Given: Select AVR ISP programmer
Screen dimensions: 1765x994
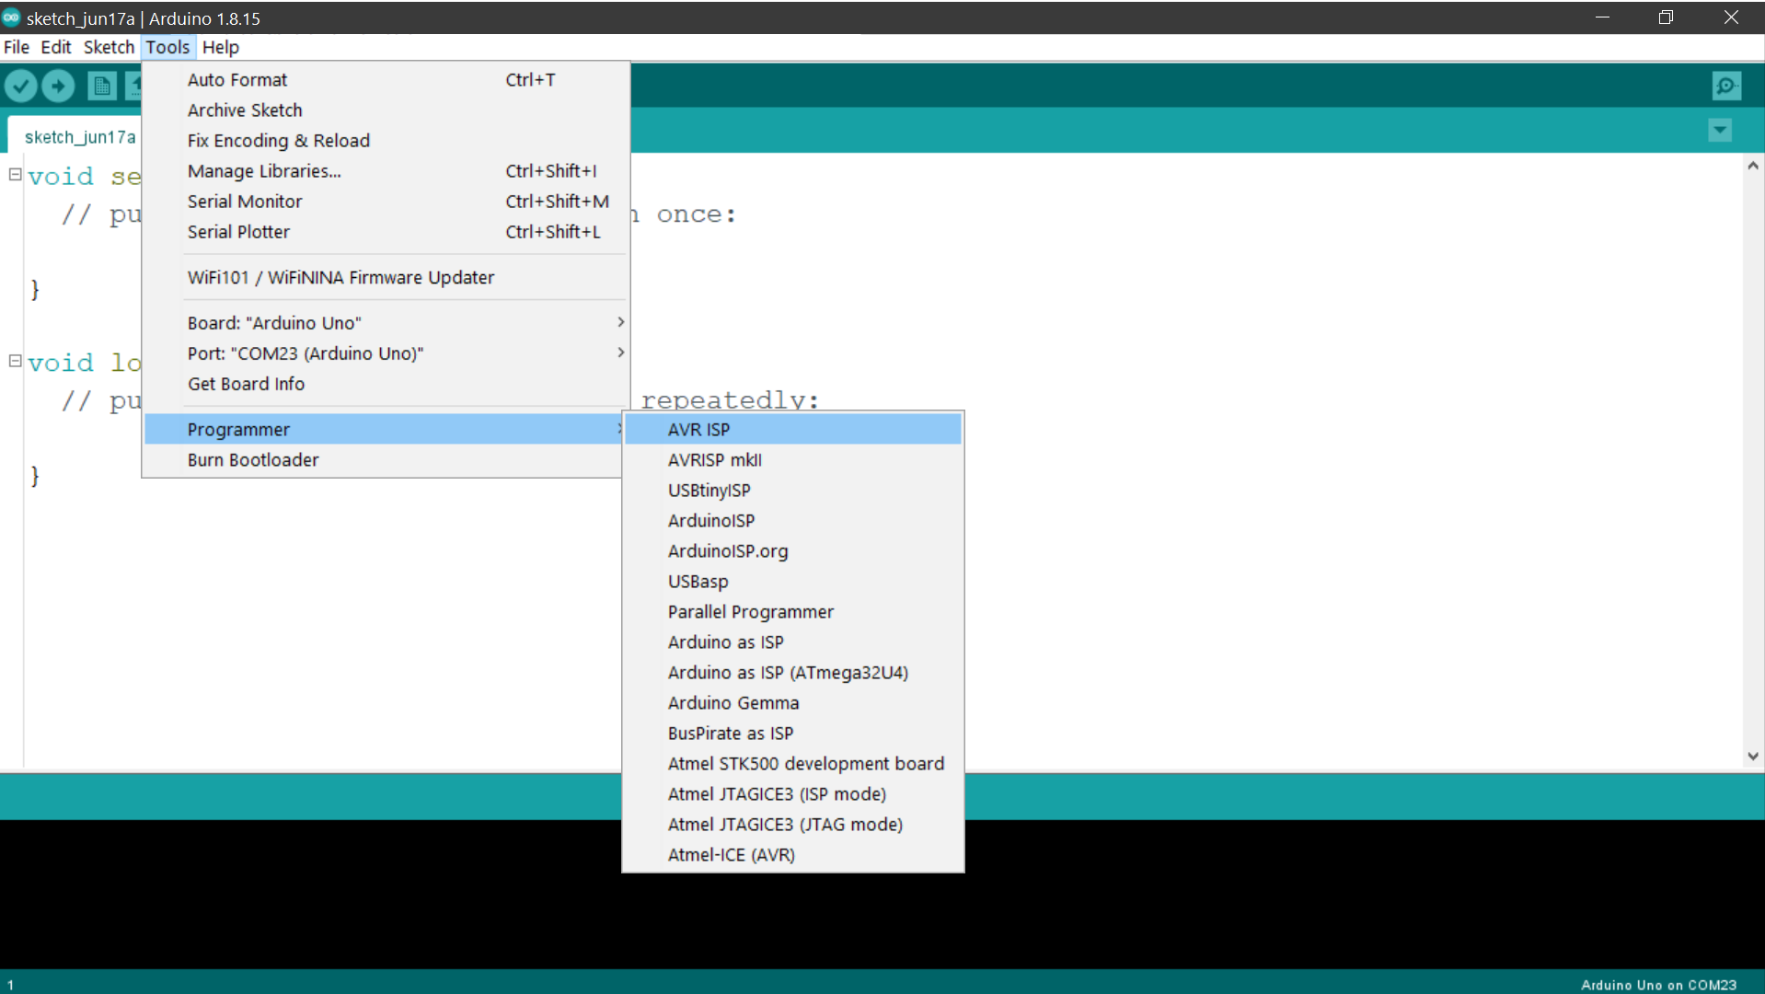Looking at the screenshot, I should (793, 430).
